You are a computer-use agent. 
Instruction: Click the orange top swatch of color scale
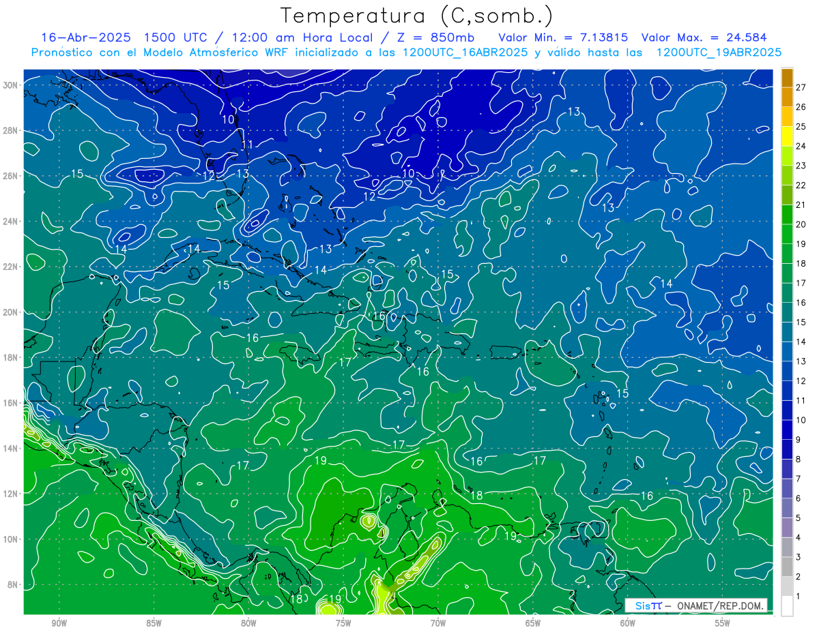787,78
